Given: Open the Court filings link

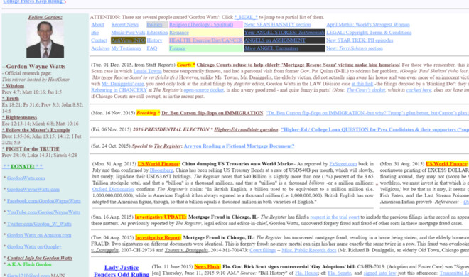Looking at the screenshot, I should (x=263, y=250).
